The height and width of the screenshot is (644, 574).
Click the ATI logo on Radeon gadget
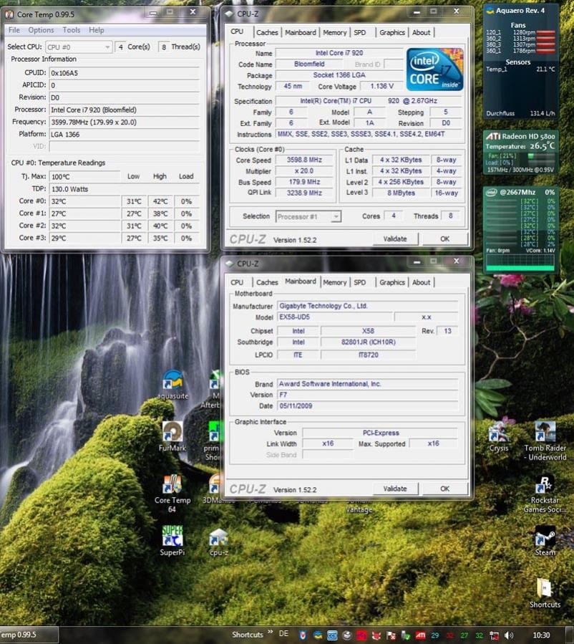[x=492, y=136]
